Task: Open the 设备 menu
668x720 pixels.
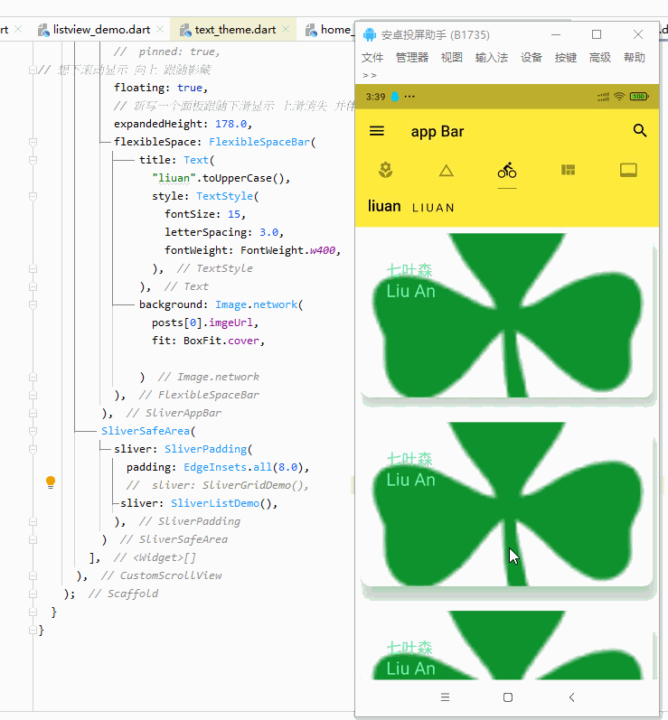Action: pyautogui.click(x=532, y=58)
